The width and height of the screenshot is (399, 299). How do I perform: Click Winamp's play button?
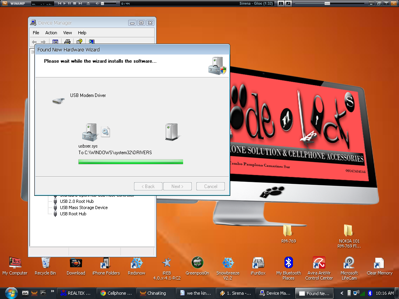point(65,3)
